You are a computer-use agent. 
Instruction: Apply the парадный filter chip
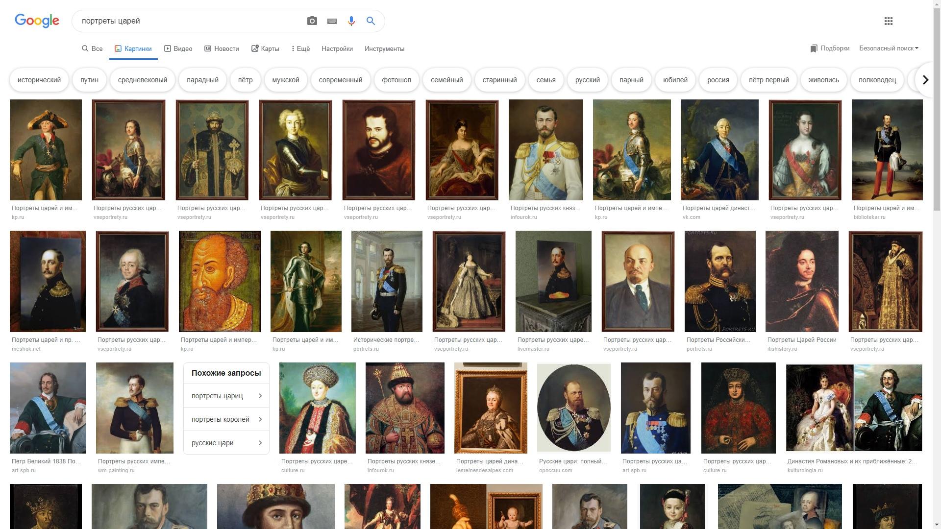click(202, 80)
